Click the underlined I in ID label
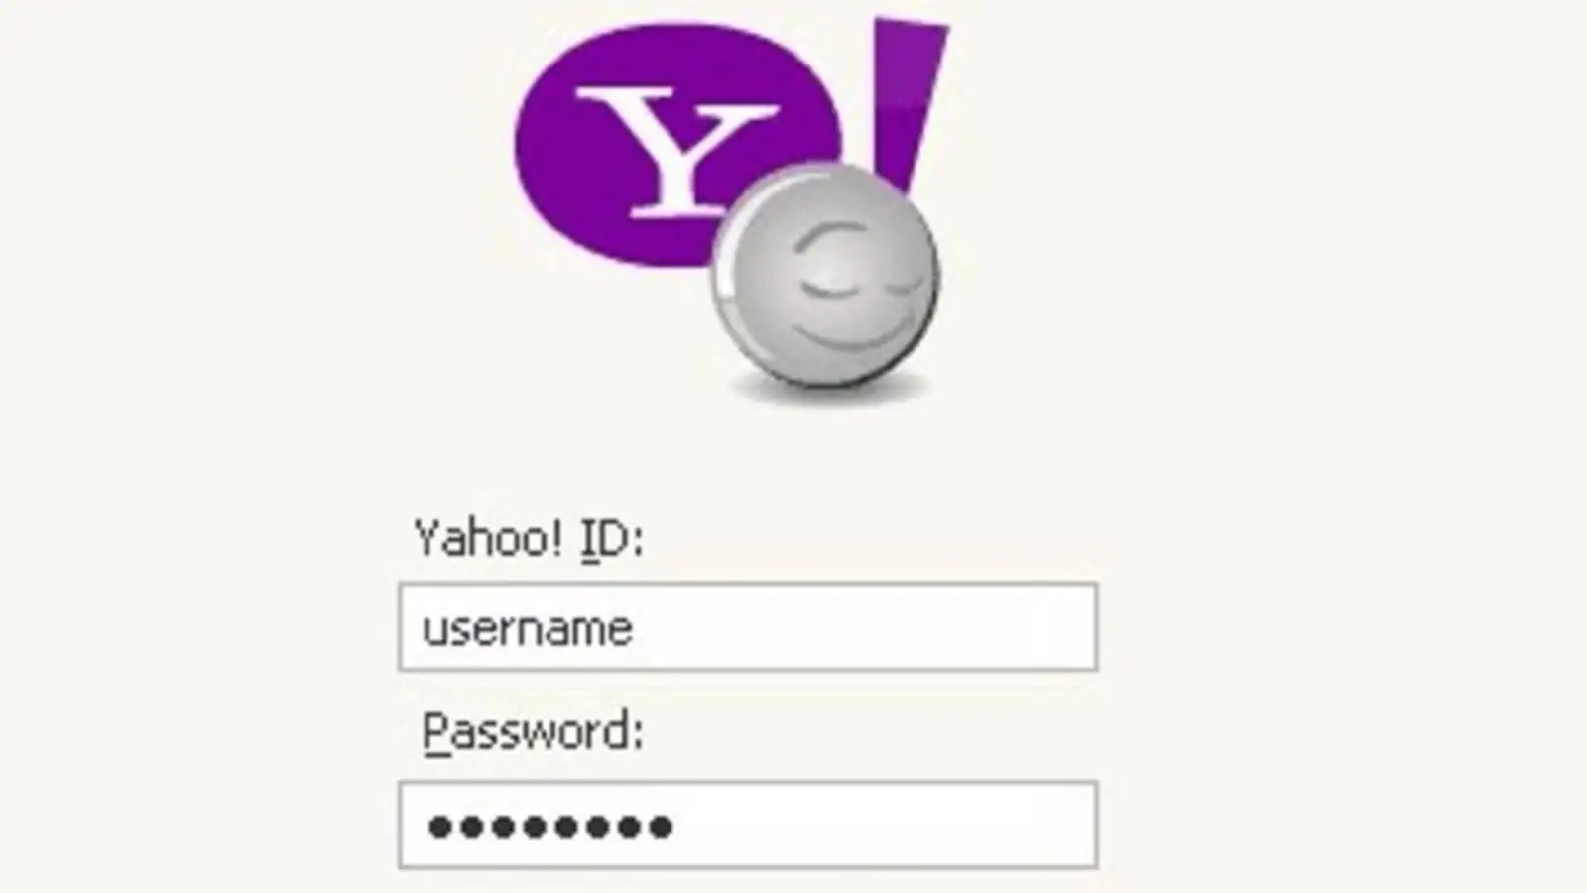This screenshot has width=1587, height=893. pos(588,540)
